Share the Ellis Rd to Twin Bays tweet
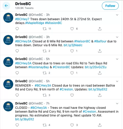The width and height of the screenshot is (123, 129). pos(100,73)
